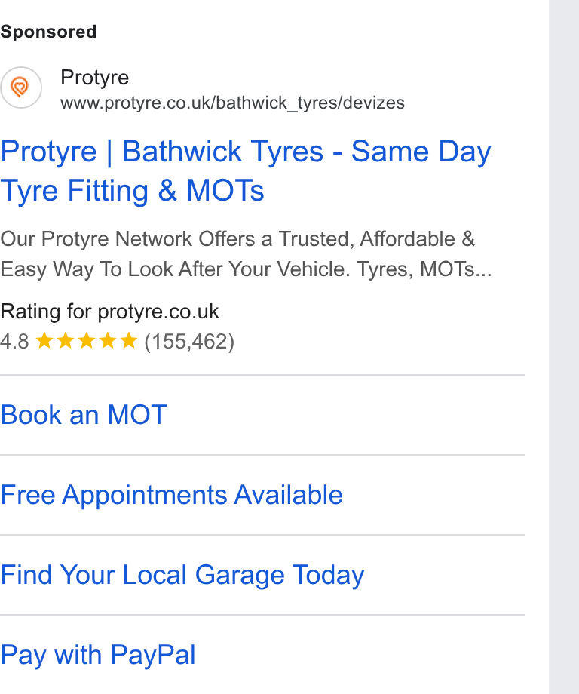Click the middle gold star in the rating

click(x=86, y=341)
